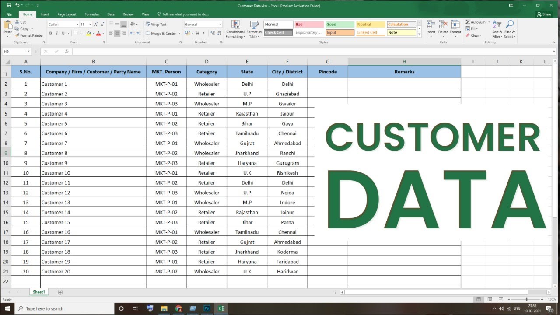
Task: Expand the Merge & Center dropdown arrow
Action: 180,33
